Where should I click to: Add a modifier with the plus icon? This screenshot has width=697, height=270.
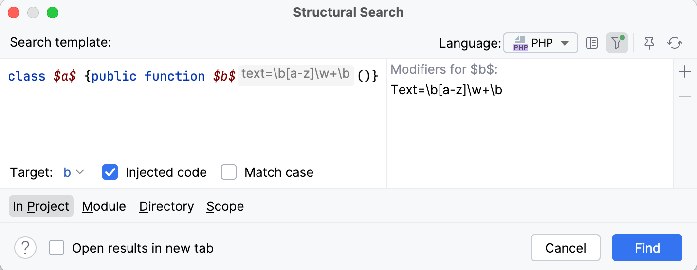685,72
